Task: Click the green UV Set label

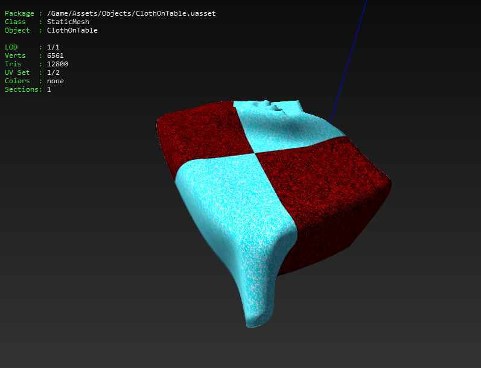Action: tap(17, 72)
